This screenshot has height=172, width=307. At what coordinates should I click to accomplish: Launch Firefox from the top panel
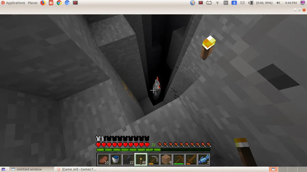(x=43, y=3)
